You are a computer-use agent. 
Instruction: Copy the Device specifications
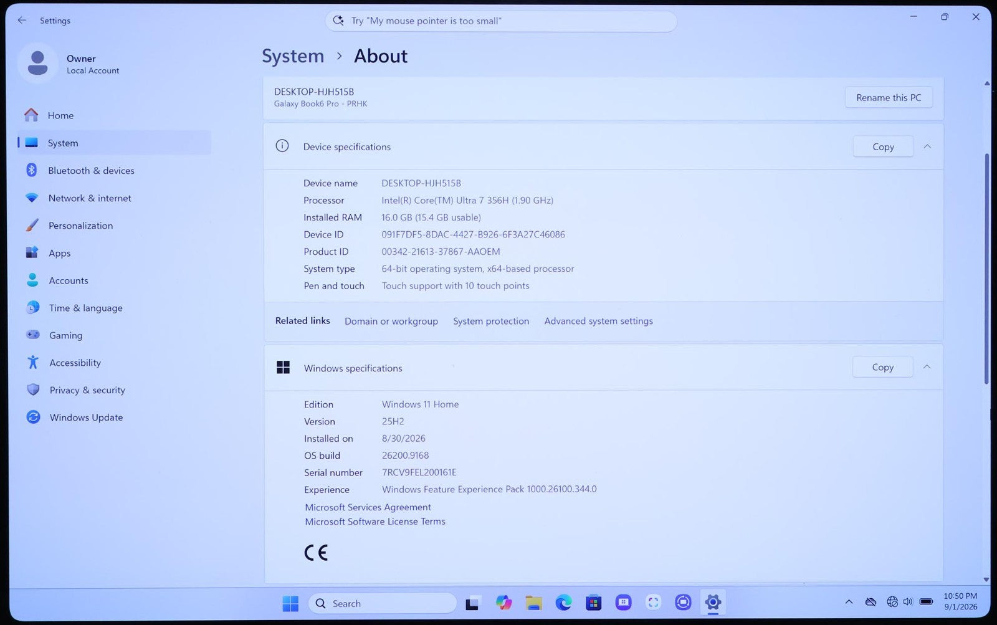click(883, 146)
